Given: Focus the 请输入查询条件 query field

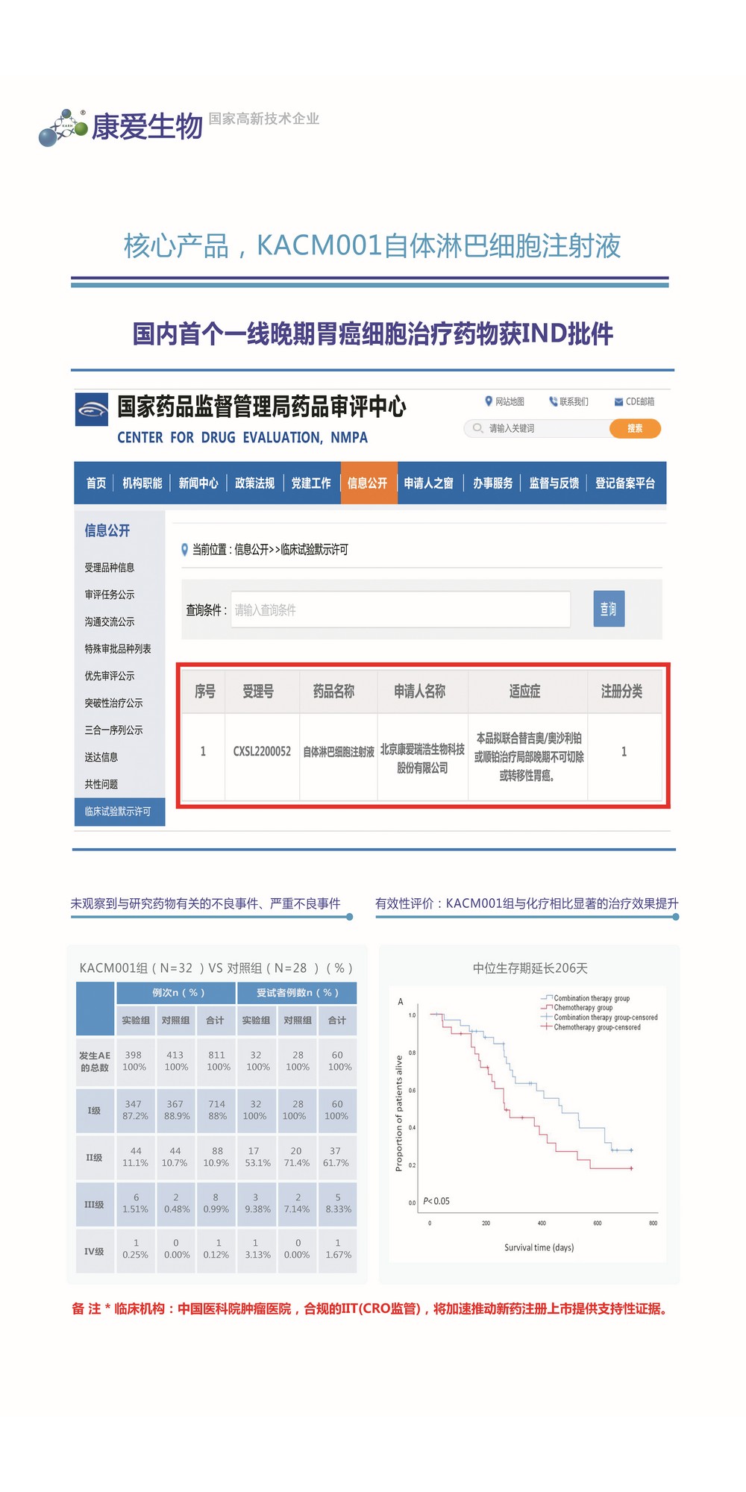Looking at the screenshot, I should point(401,609).
